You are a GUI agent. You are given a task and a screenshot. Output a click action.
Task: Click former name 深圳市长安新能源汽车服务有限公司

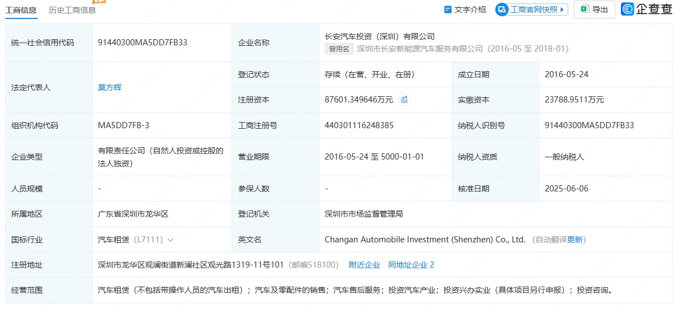coord(420,49)
